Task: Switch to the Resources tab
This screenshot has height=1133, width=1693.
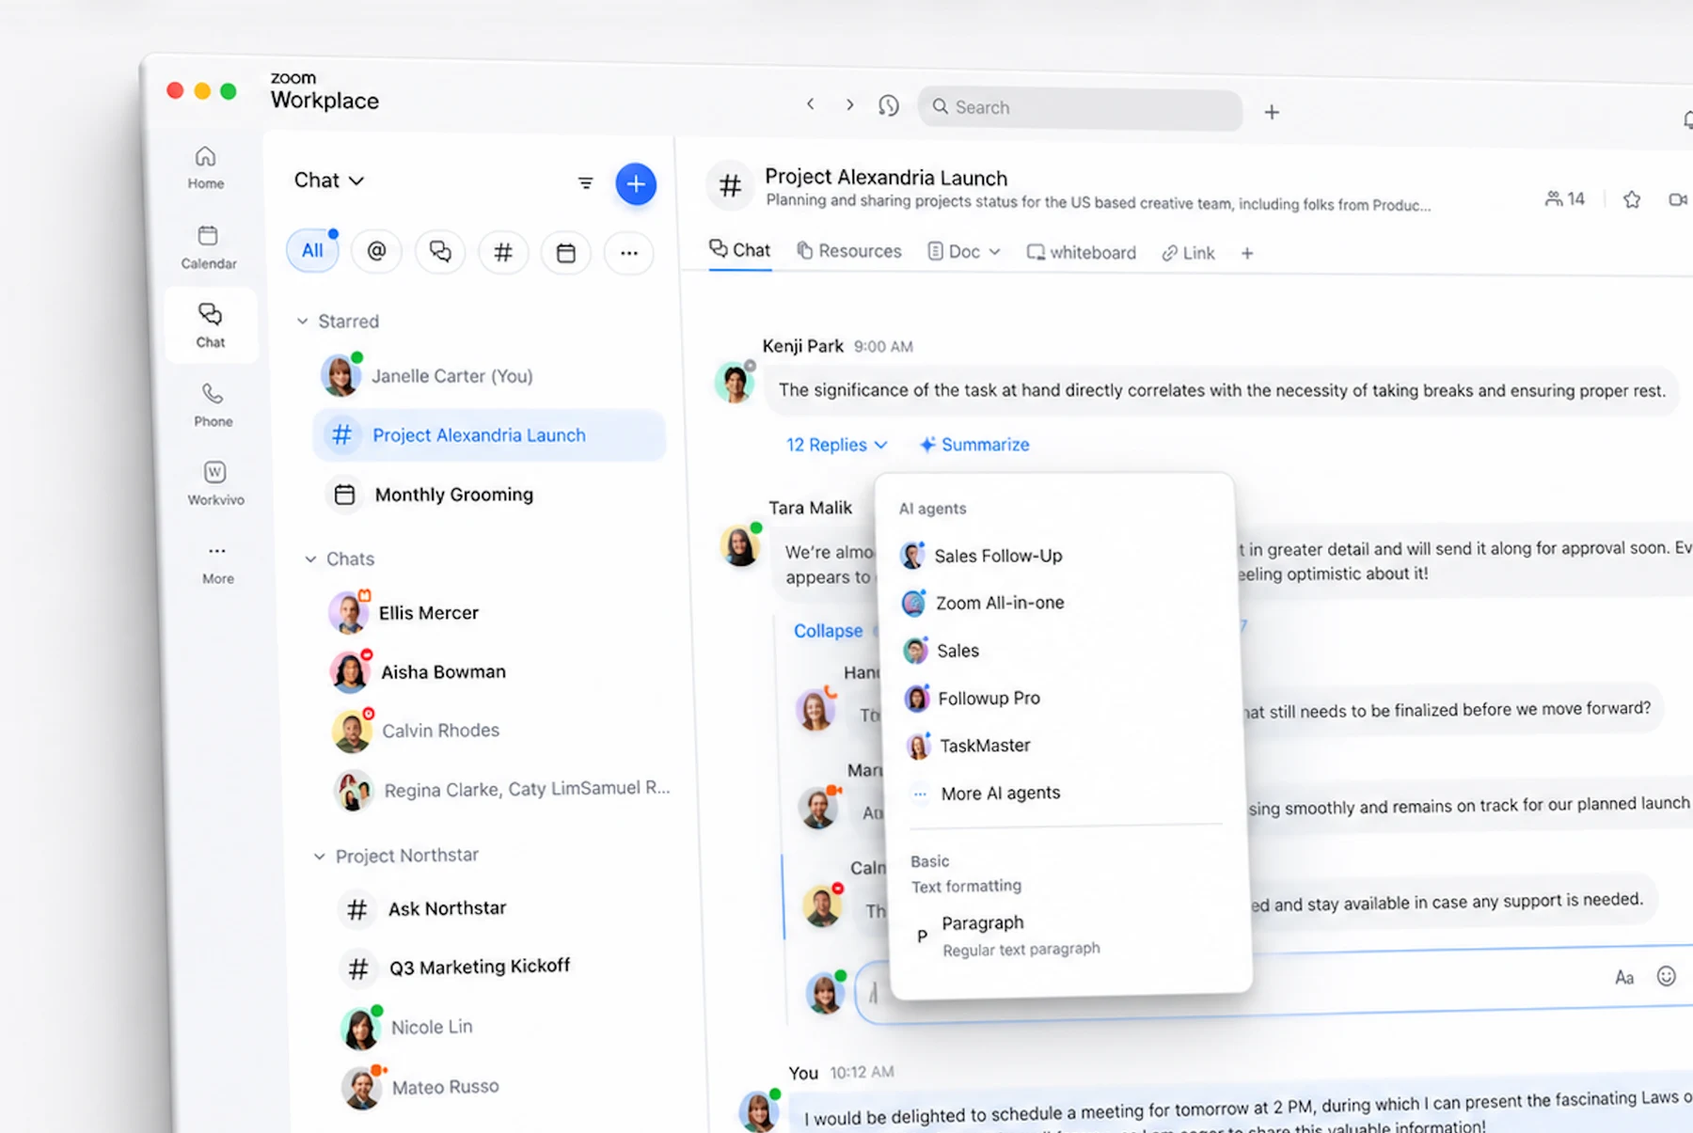Action: (x=849, y=250)
